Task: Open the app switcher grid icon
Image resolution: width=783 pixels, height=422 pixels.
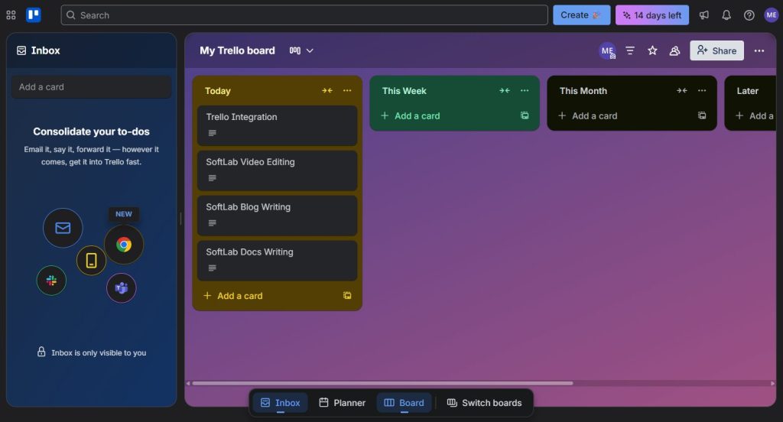Action: (11, 15)
